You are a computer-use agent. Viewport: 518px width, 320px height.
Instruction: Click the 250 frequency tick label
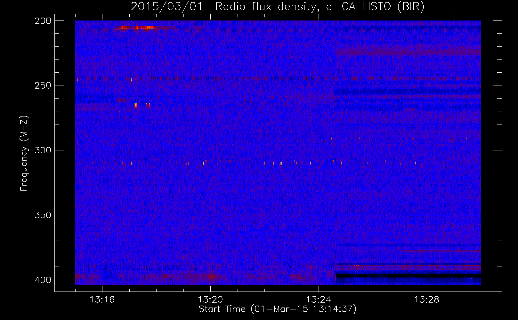(43, 85)
